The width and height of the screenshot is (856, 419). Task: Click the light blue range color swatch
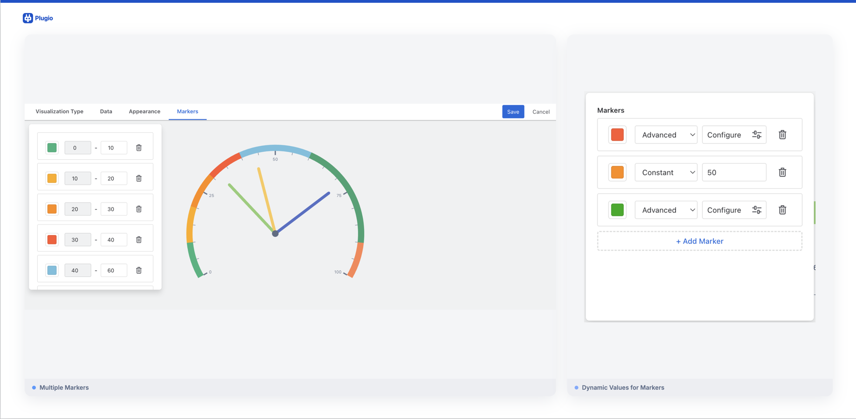click(52, 270)
